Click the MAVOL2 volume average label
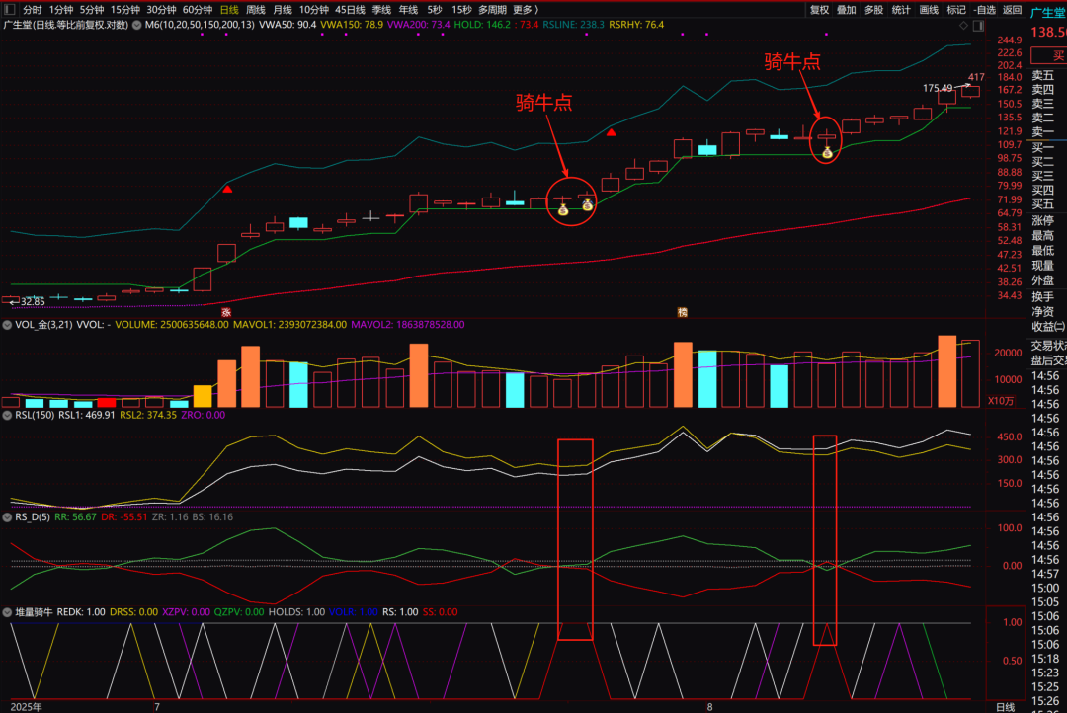This screenshot has width=1067, height=713. click(408, 325)
